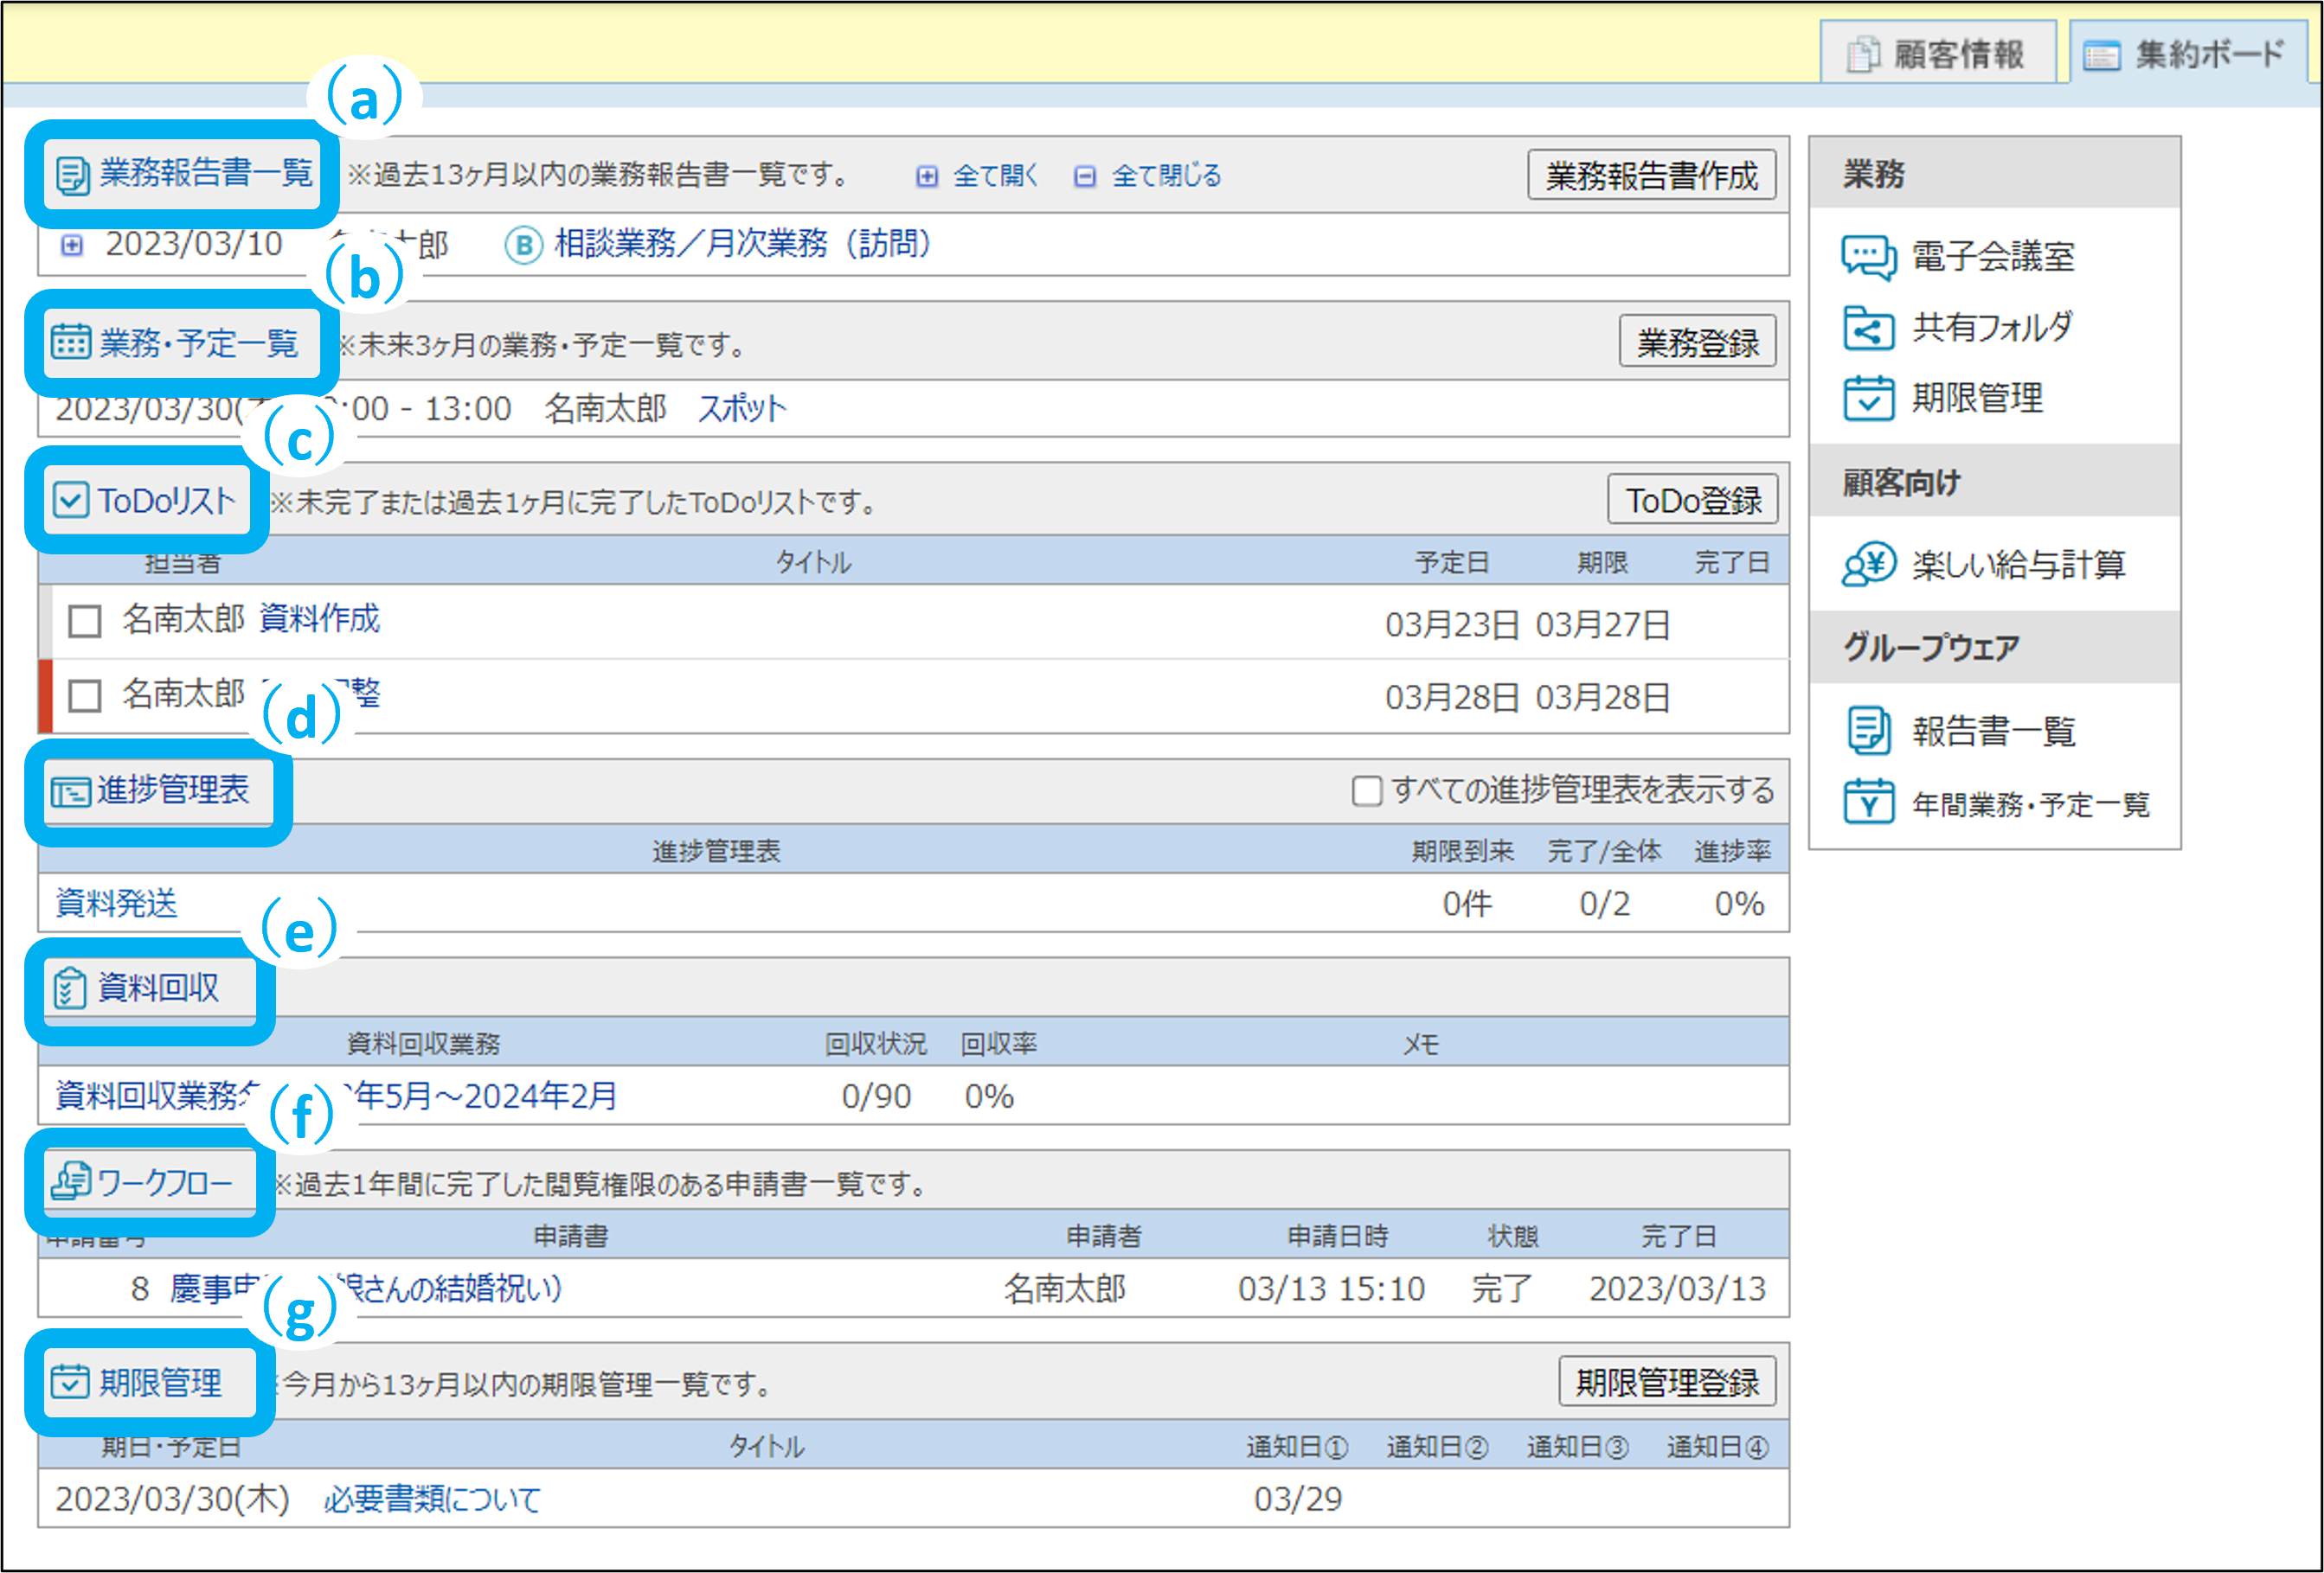
Task: Switch to the 顧客情報 tab
Action: [1937, 54]
